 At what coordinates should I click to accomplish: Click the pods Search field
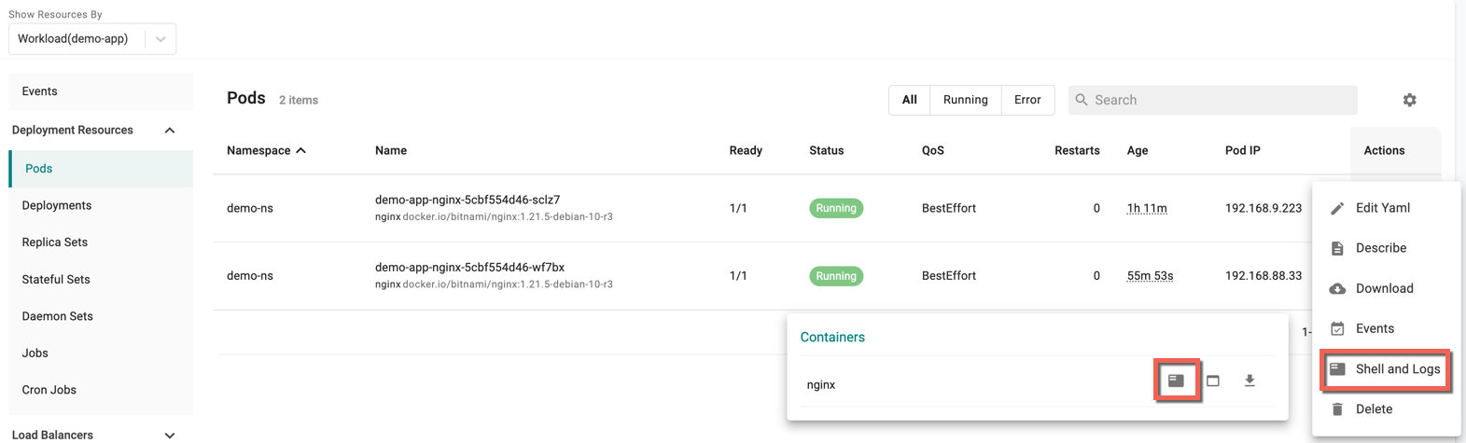click(x=1212, y=100)
